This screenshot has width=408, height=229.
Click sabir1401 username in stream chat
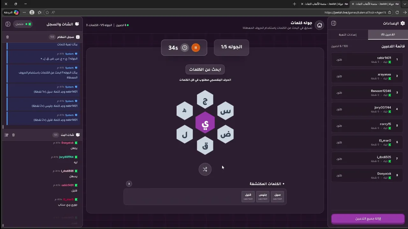68,185
